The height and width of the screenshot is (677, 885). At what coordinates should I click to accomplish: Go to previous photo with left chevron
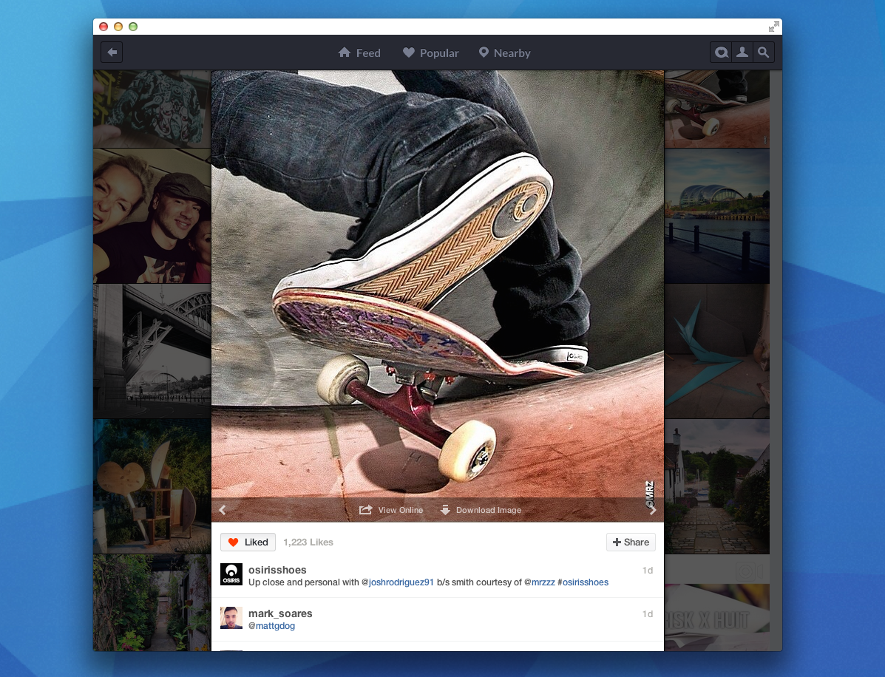222,510
